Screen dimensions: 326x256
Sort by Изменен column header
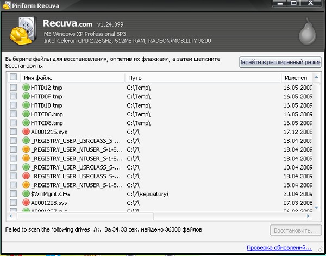click(x=296, y=78)
